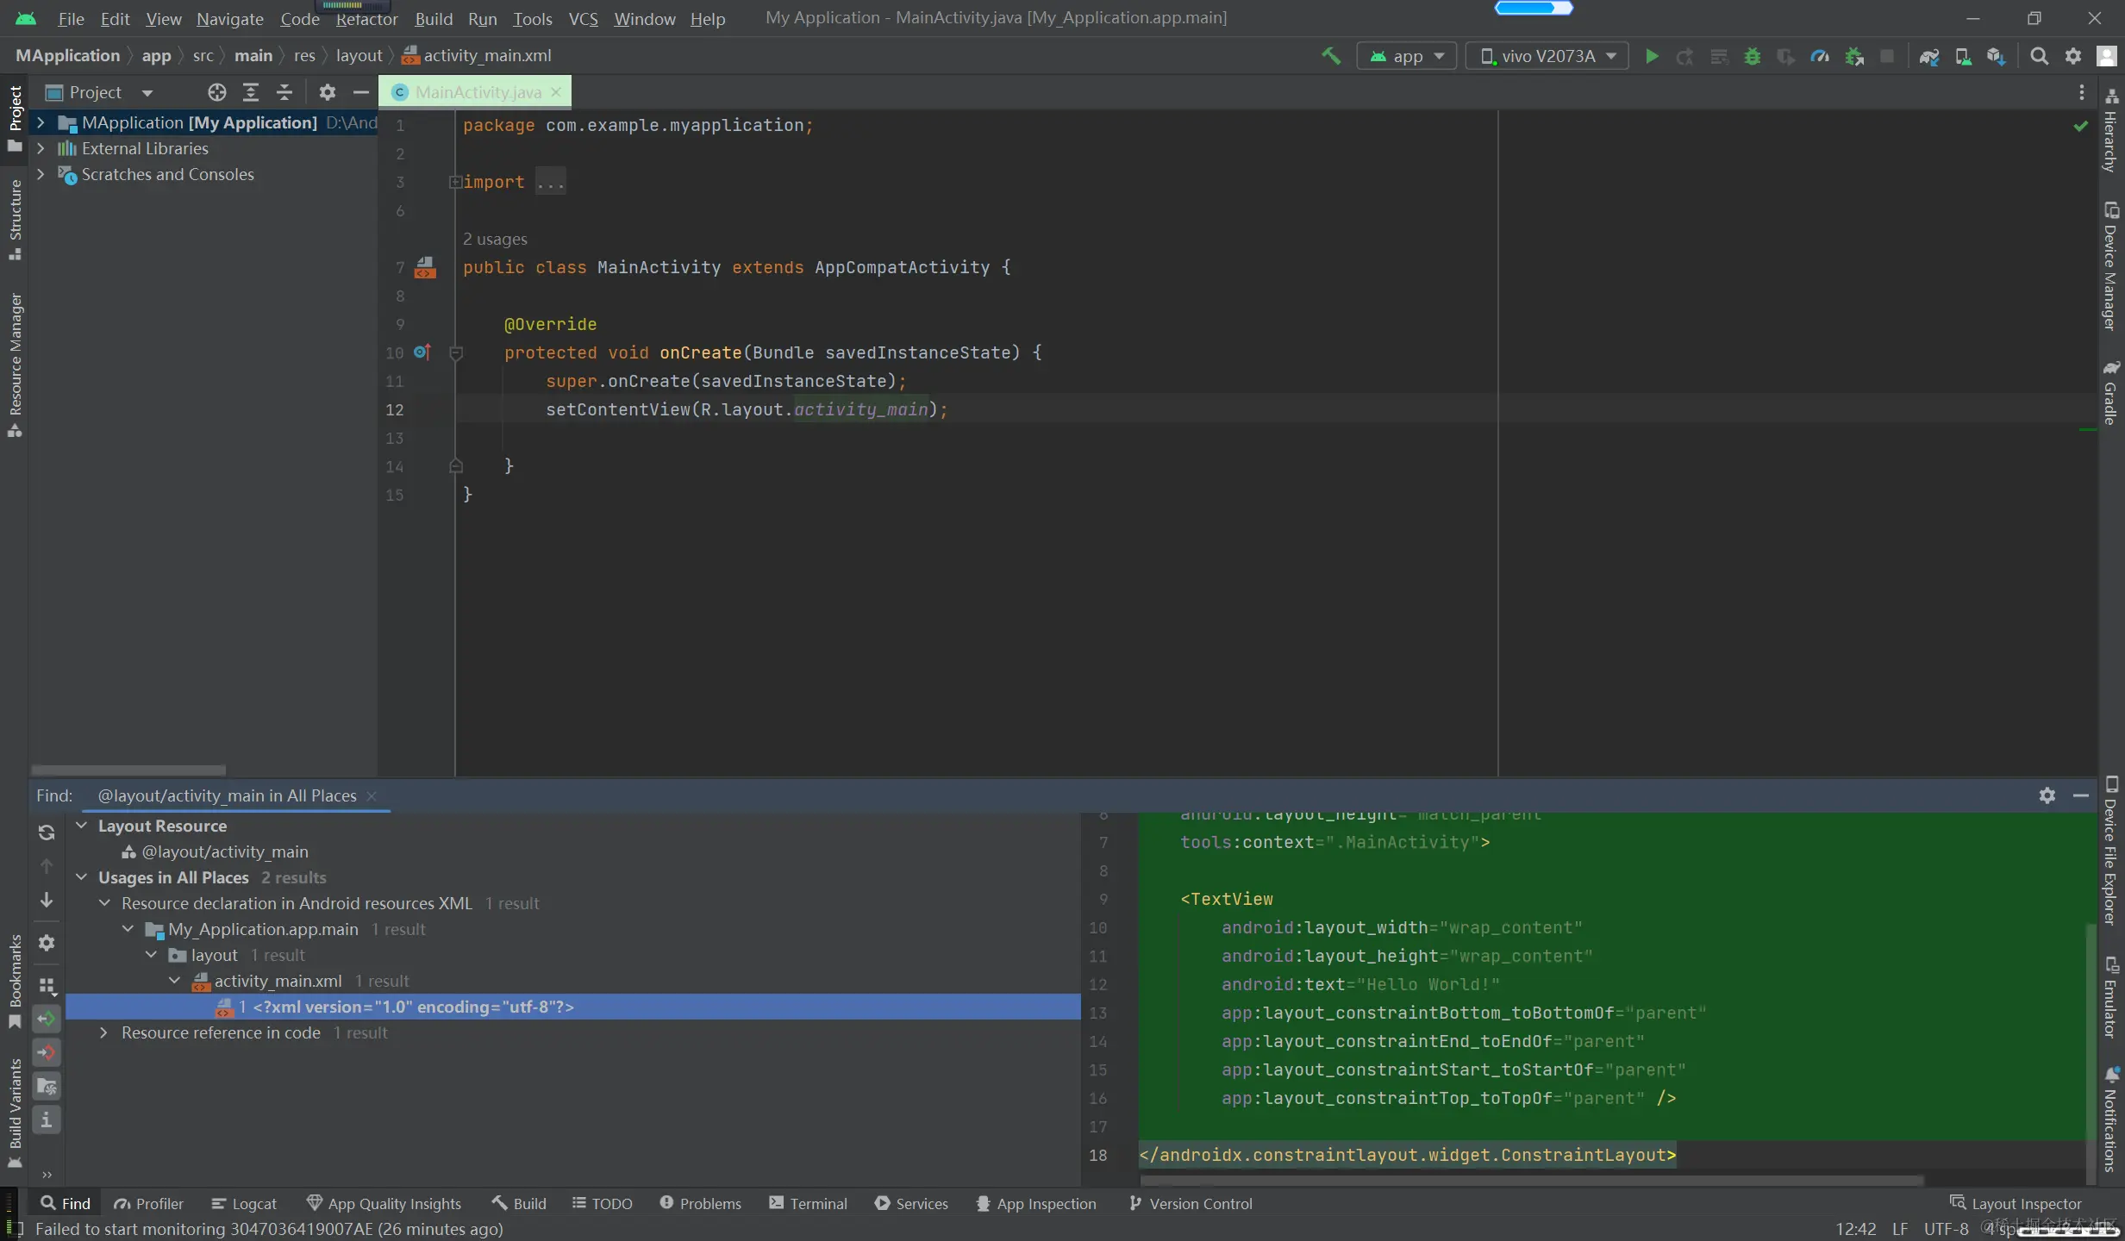Toggle the Resource Manager tool window

click(15, 365)
